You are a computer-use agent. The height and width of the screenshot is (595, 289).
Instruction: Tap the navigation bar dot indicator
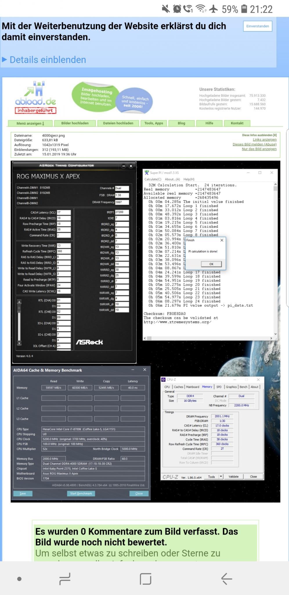coord(19,579)
